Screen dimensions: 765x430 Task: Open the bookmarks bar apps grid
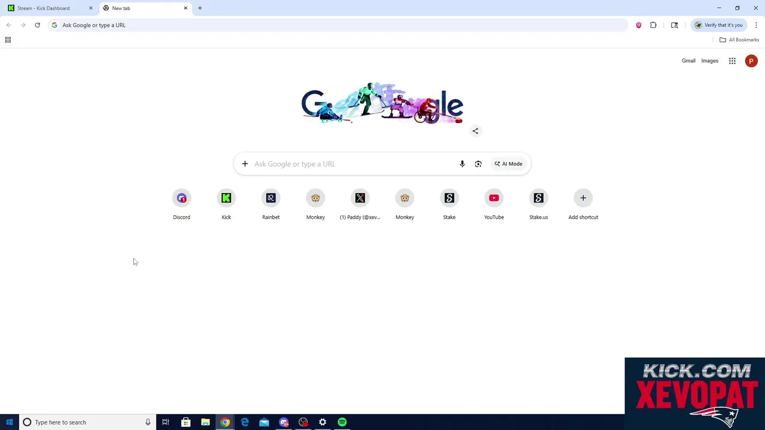click(x=8, y=40)
